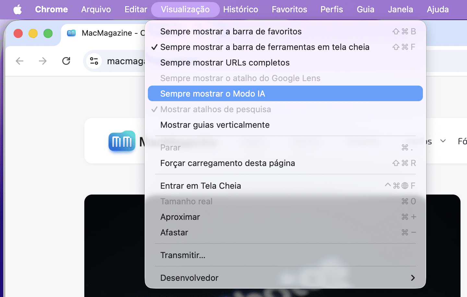Toggle Sempre mostrar URLs completos

coord(285,63)
